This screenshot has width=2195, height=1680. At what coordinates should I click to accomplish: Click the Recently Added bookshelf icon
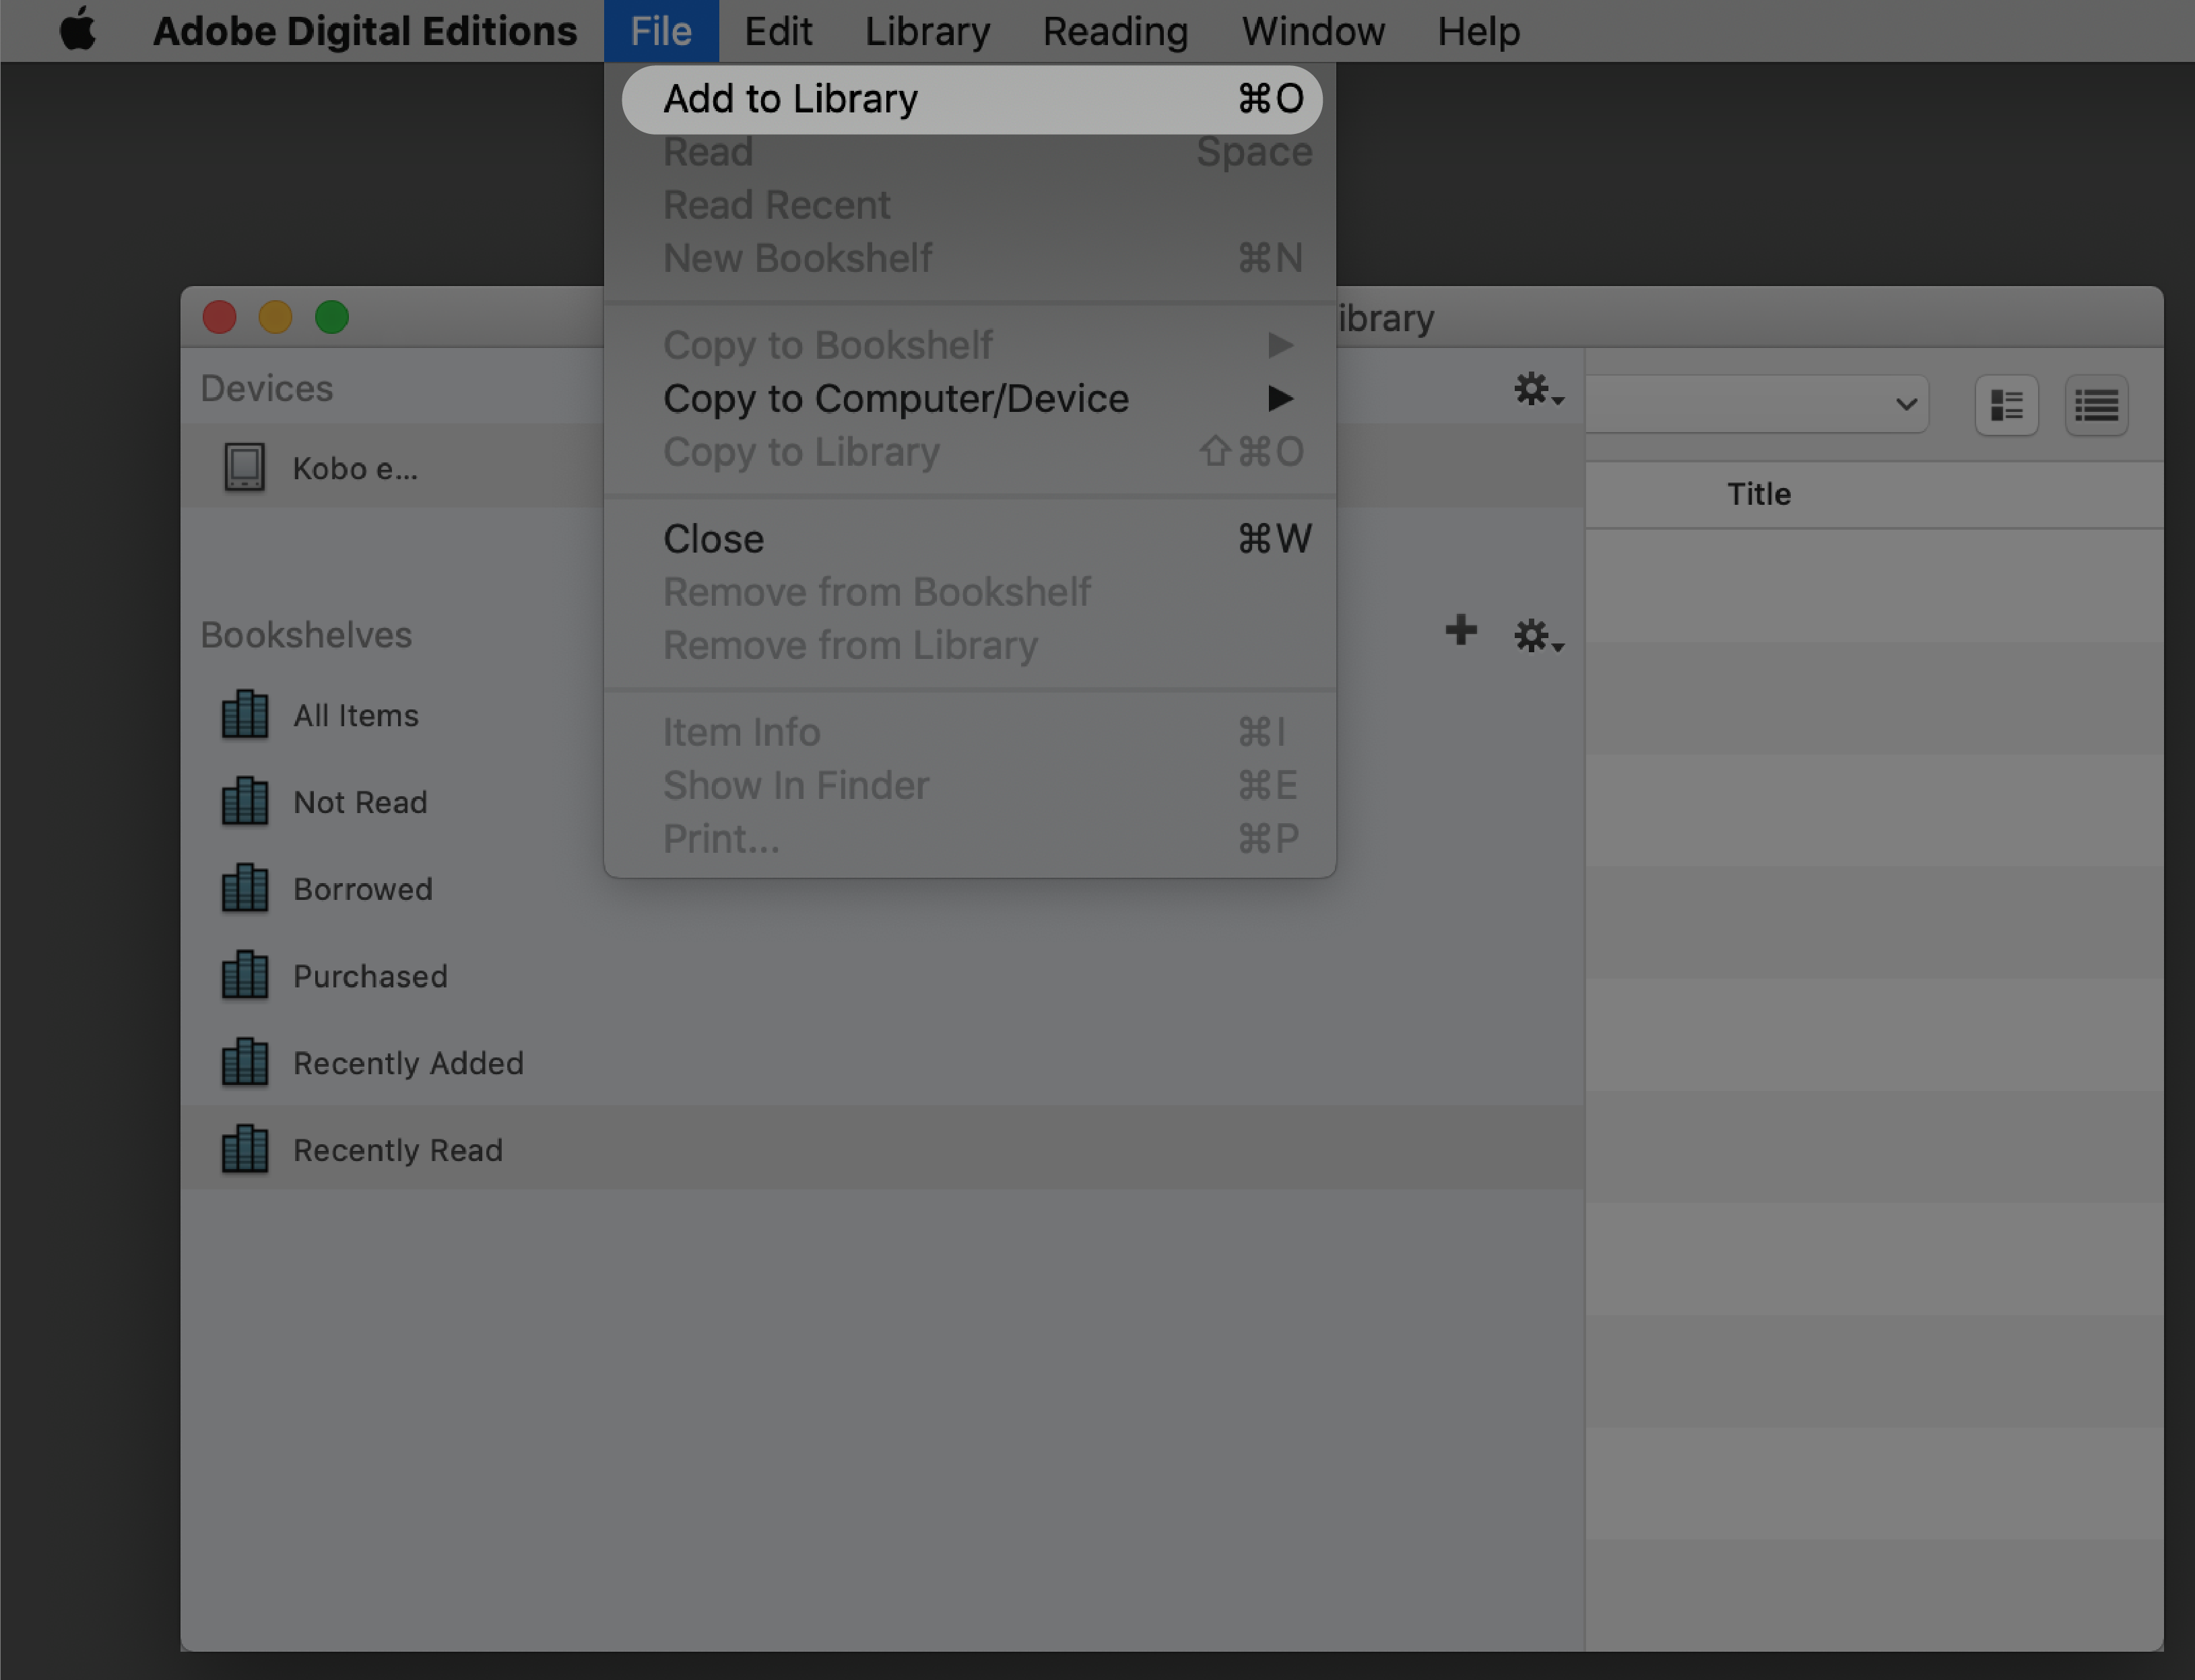coord(245,1061)
